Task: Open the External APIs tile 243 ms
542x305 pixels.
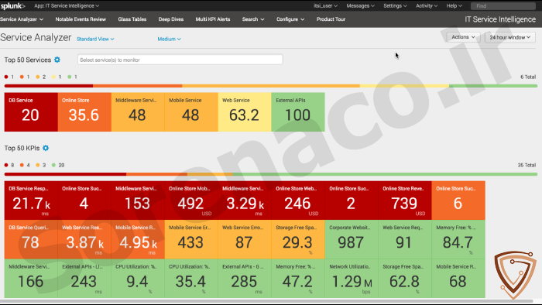Action: click(84, 279)
